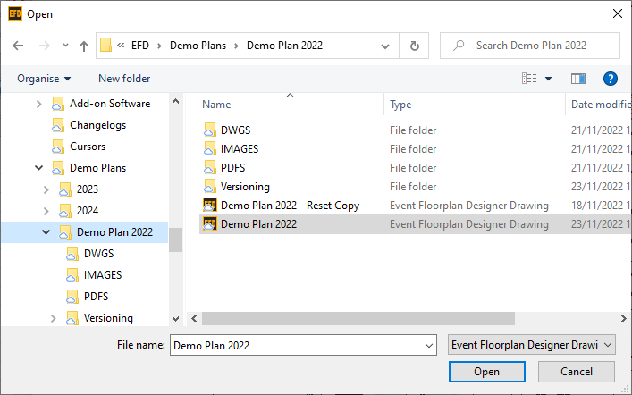The image size is (632, 395).
Task: Select IMAGES in the folder tree
Action: coord(103,275)
